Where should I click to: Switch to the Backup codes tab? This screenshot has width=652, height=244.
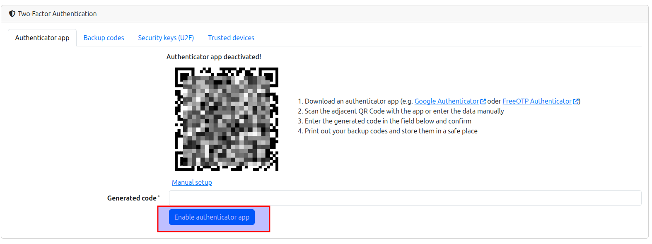click(x=104, y=38)
